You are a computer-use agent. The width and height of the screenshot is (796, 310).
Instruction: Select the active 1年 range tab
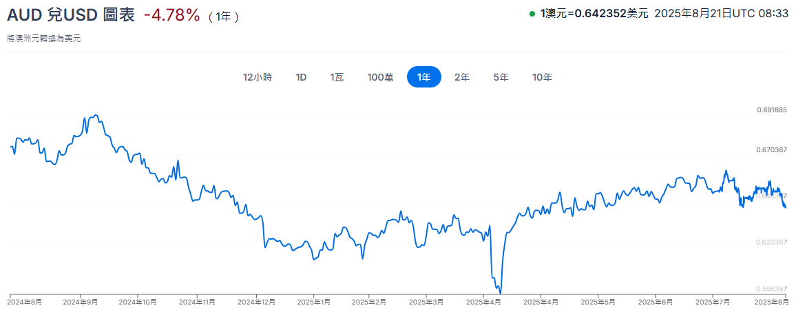tap(424, 77)
